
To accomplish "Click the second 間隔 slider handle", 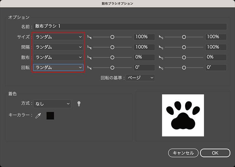I will [184, 47].
